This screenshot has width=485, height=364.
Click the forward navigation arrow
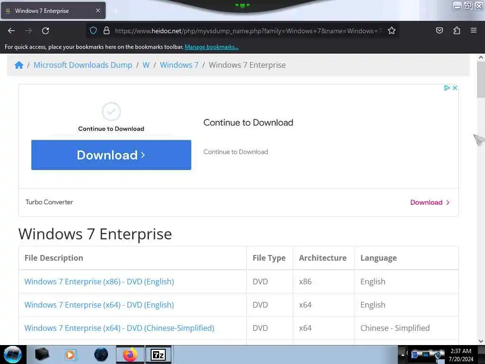[28, 31]
